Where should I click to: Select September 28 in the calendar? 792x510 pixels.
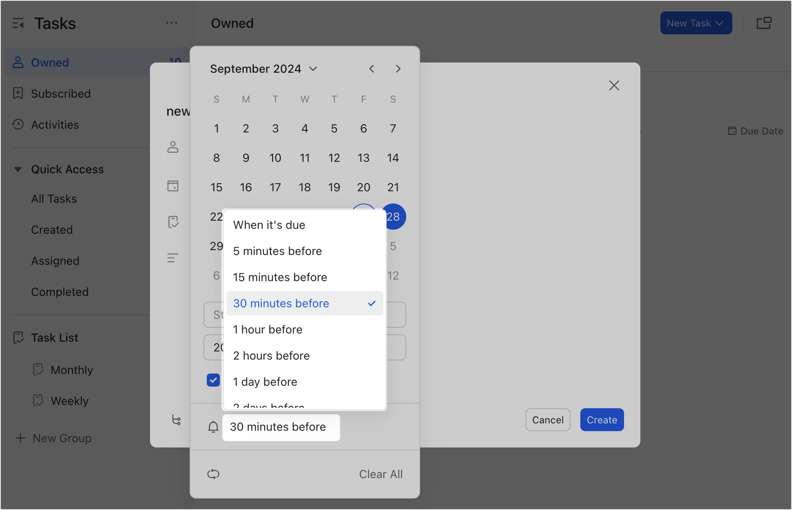tap(393, 217)
